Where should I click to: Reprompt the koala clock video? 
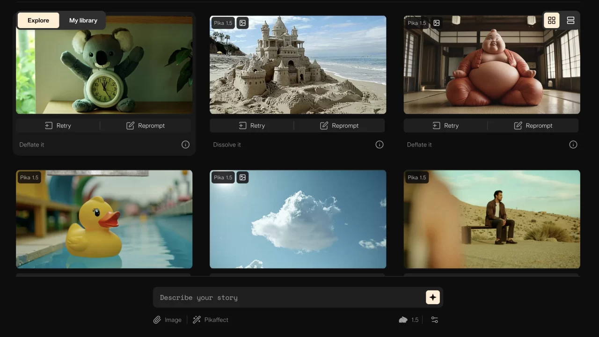click(145, 125)
